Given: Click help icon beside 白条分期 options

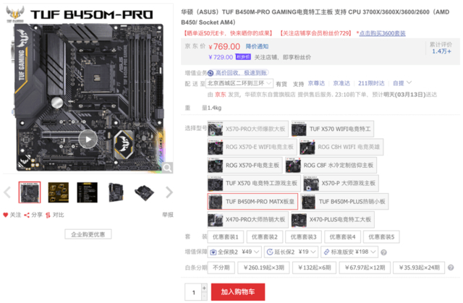Looking at the screenshot, I should tap(451, 268).
